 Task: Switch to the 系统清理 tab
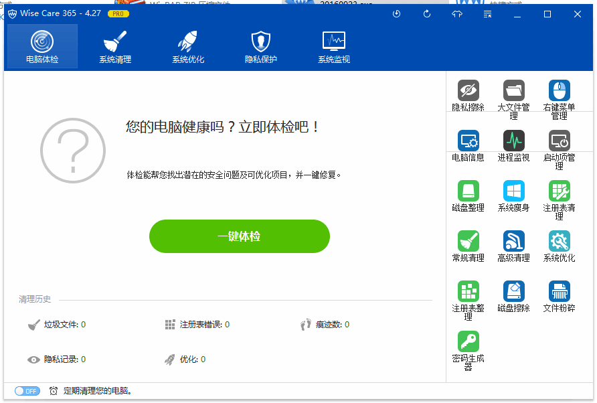(x=114, y=46)
